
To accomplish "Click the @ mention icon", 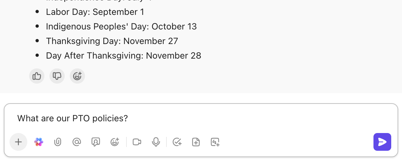I will point(77,142).
